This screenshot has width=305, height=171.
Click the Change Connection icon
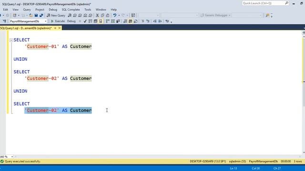tap(4, 21)
